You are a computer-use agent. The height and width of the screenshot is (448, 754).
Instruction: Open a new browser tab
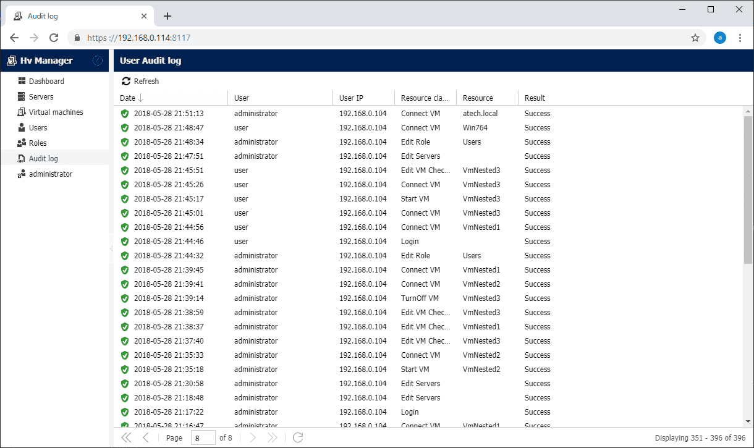167,16
